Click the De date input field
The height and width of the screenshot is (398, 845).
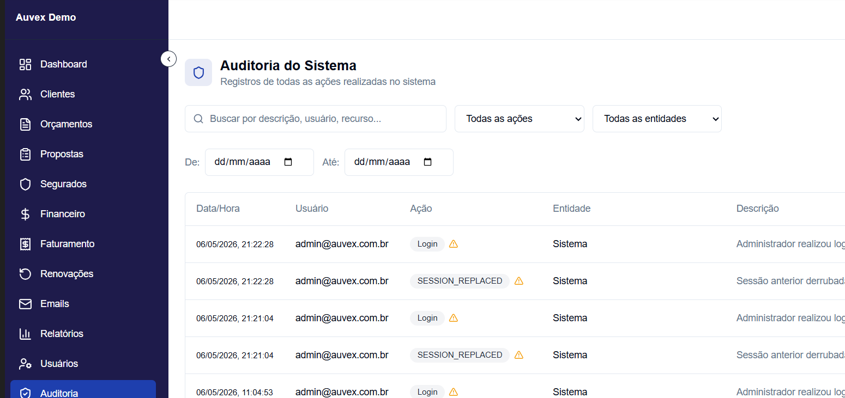coord(259,162)
